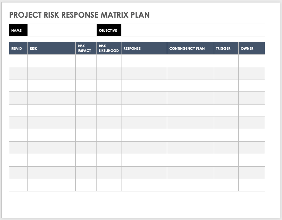Click the OBJECTIVE label cell
Screen dimensions: 282x220
pyautogui.click(x=109, y=30)
